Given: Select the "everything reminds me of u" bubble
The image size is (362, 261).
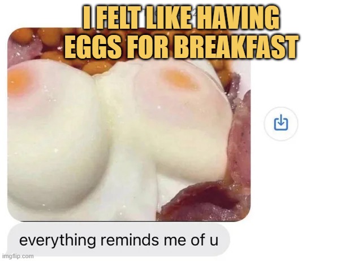Looking at the screenshot, I should pos(119,240).
